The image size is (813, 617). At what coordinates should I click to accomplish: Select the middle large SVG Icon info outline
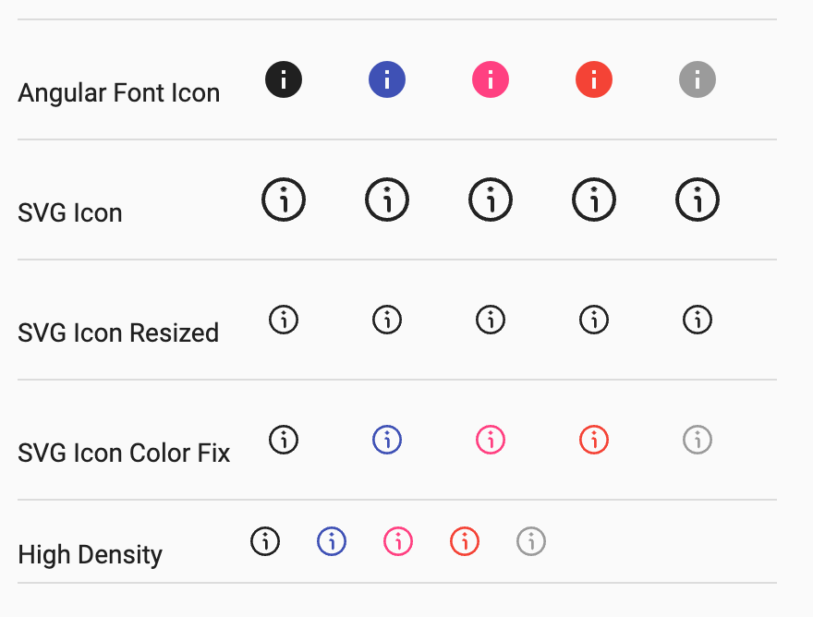pos(491,200)
